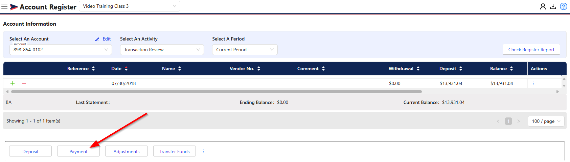Open the hamburger navigation menu

[4, 6]
